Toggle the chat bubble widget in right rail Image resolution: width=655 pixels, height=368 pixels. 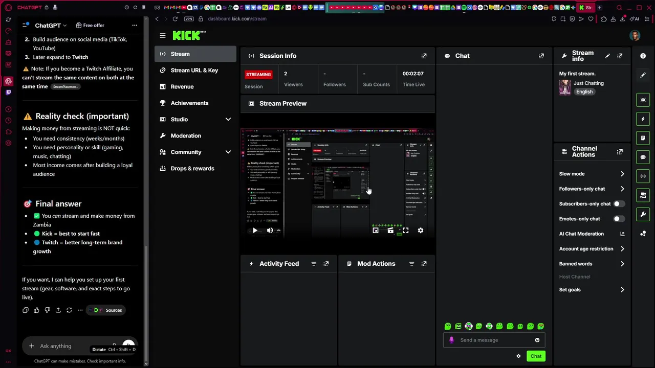(x=643, y=157)
